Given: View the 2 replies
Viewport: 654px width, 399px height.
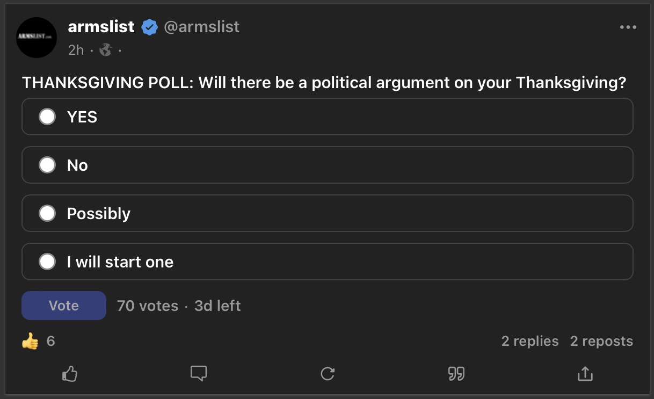Looking at the screenshot, I should point(529,341).
